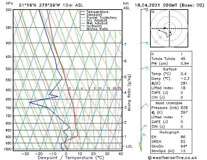Click the '3' km altitude label
Image resolution: width=207 pixels, height=160 pixels.
click(x=125, y=107)
